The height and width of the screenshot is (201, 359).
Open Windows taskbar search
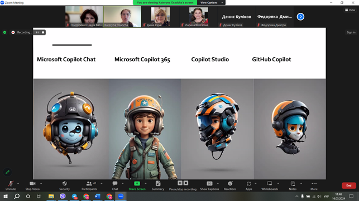17,196
